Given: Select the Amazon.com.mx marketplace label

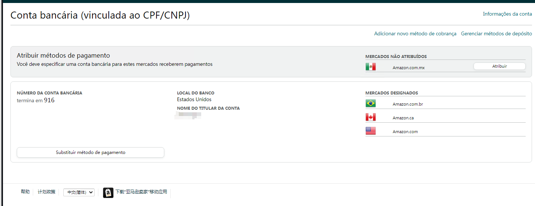Looking at the screenshot, I should [x=408, y=68].
